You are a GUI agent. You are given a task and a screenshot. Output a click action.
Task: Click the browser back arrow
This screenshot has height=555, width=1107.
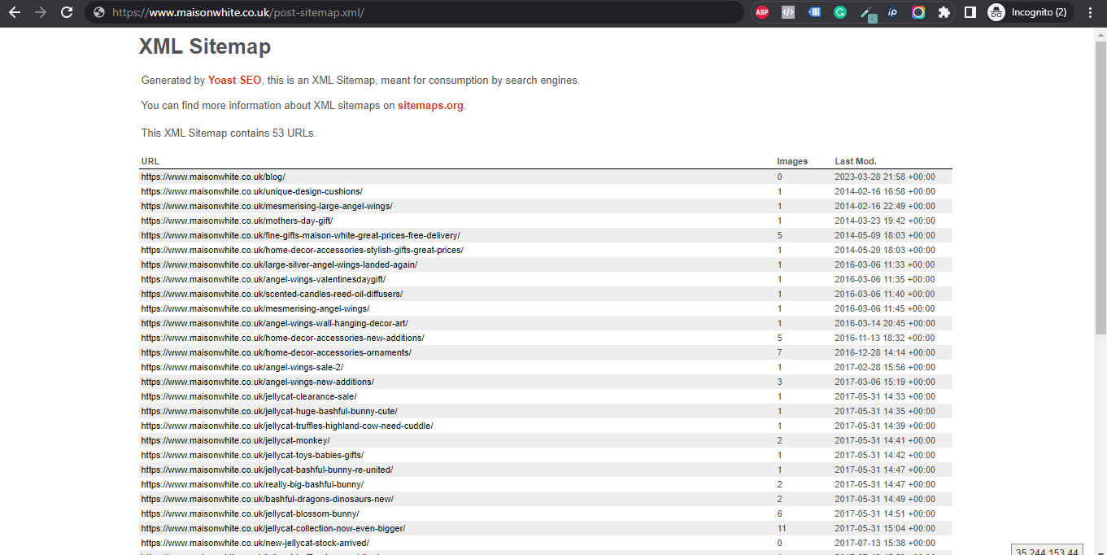[x=14, y=12]
